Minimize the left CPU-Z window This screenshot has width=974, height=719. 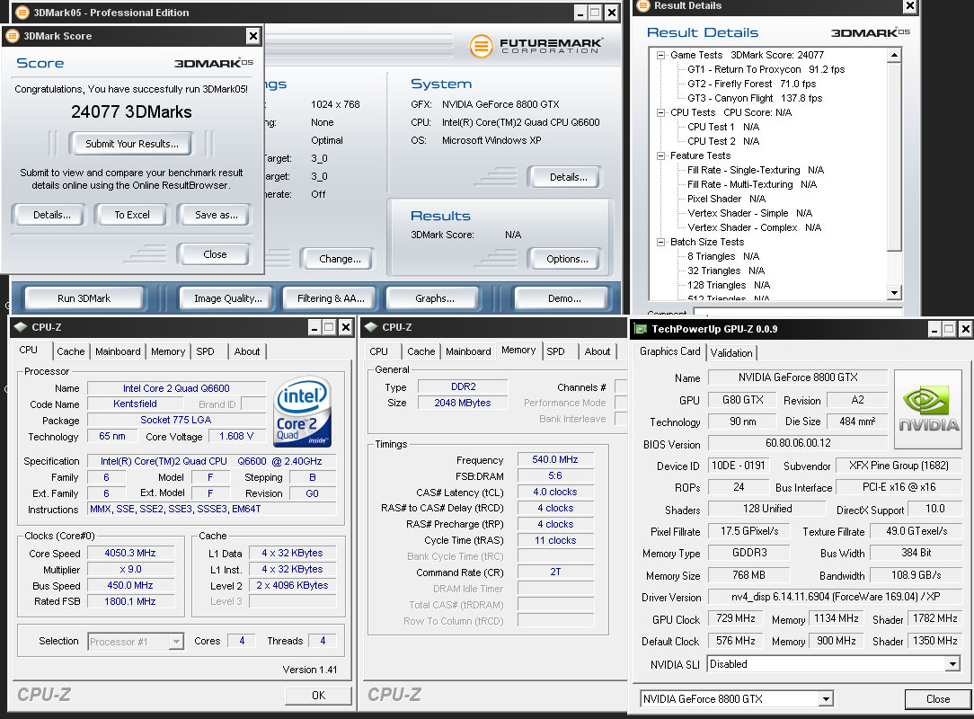(x=315, y=327)
